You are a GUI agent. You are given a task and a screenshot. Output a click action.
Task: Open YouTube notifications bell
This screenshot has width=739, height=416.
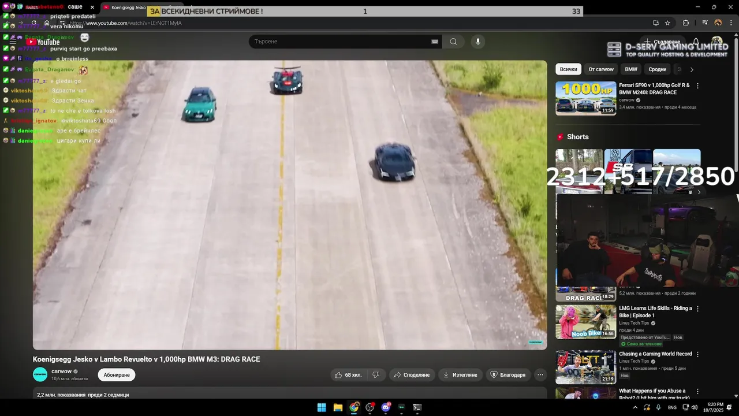(x=696, y=42)
